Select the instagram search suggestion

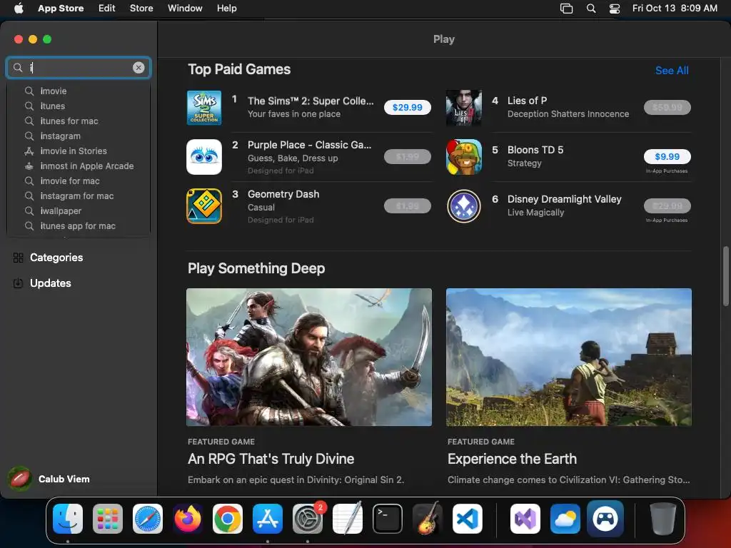point(79,136)
